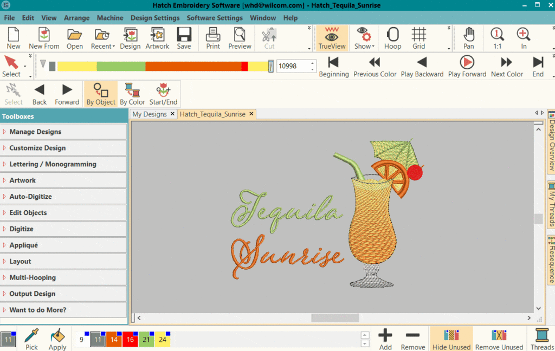The image size is (555, 351).
Task: Expand the Lettering / Monogramming toolbox
Action: click(x=53, y=164)
